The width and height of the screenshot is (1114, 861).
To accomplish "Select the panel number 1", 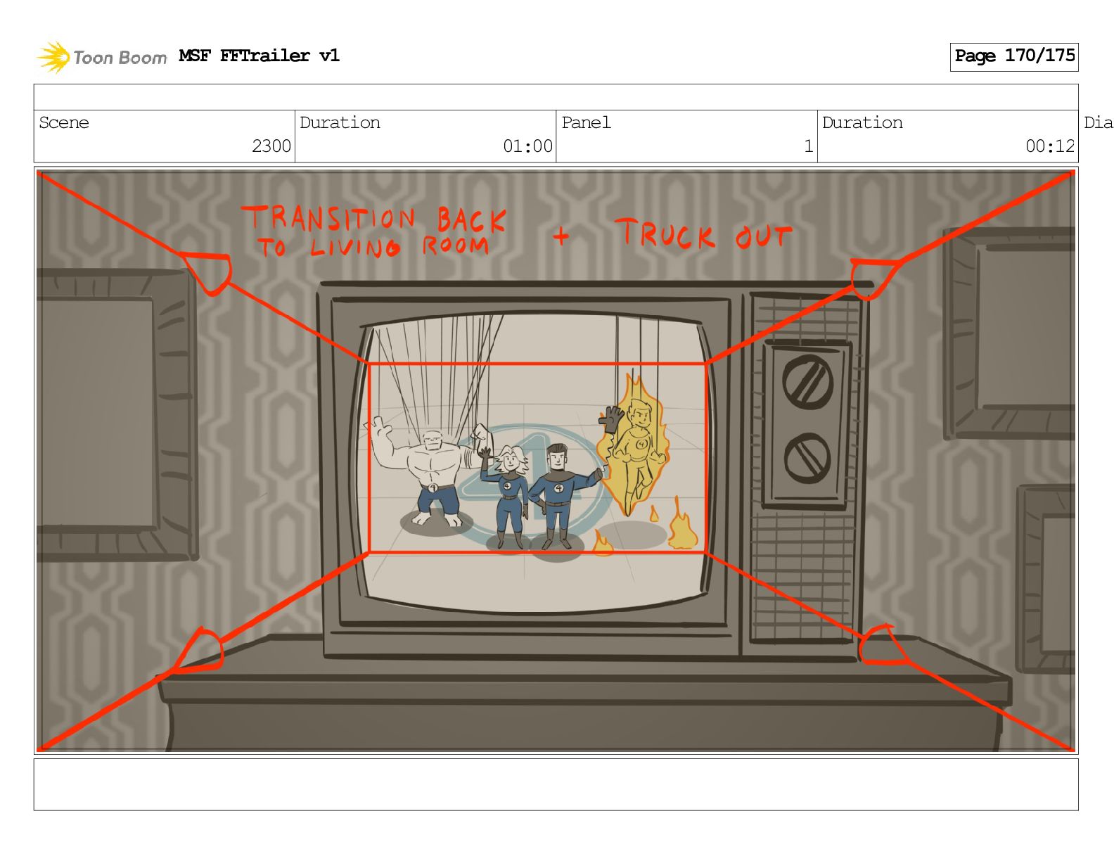I will (x=808, y=146).
